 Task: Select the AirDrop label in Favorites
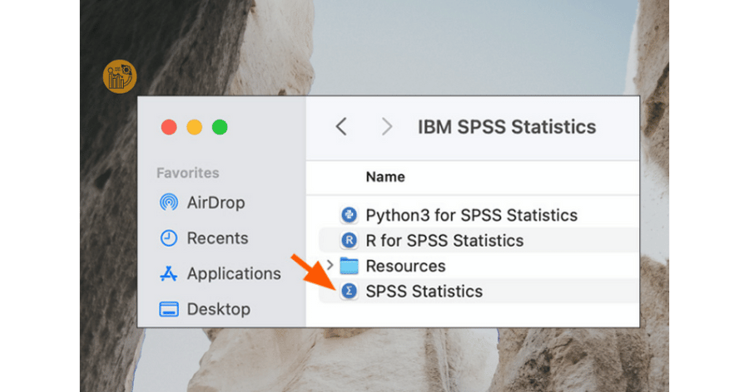click(216, 203)
